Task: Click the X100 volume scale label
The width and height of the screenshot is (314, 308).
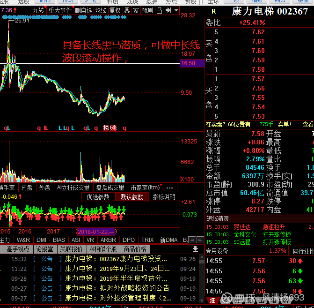Action: click(188, 179)
